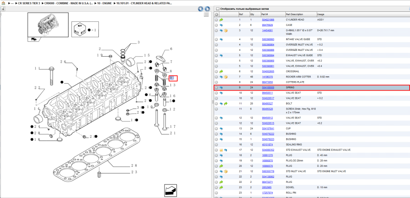The height and width of the screenshot is (198, 410).
Task: Select callout 23 below the gasket
Action: [134, 172]
